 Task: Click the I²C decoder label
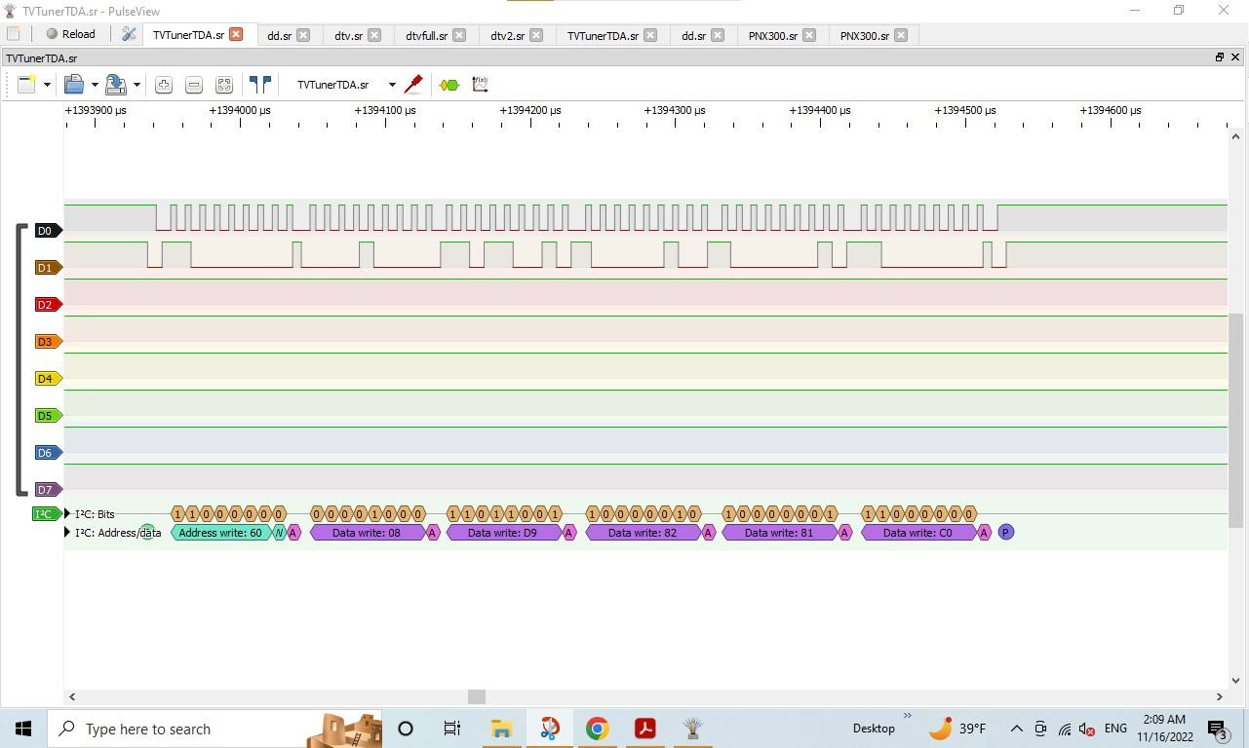[47, 514]
